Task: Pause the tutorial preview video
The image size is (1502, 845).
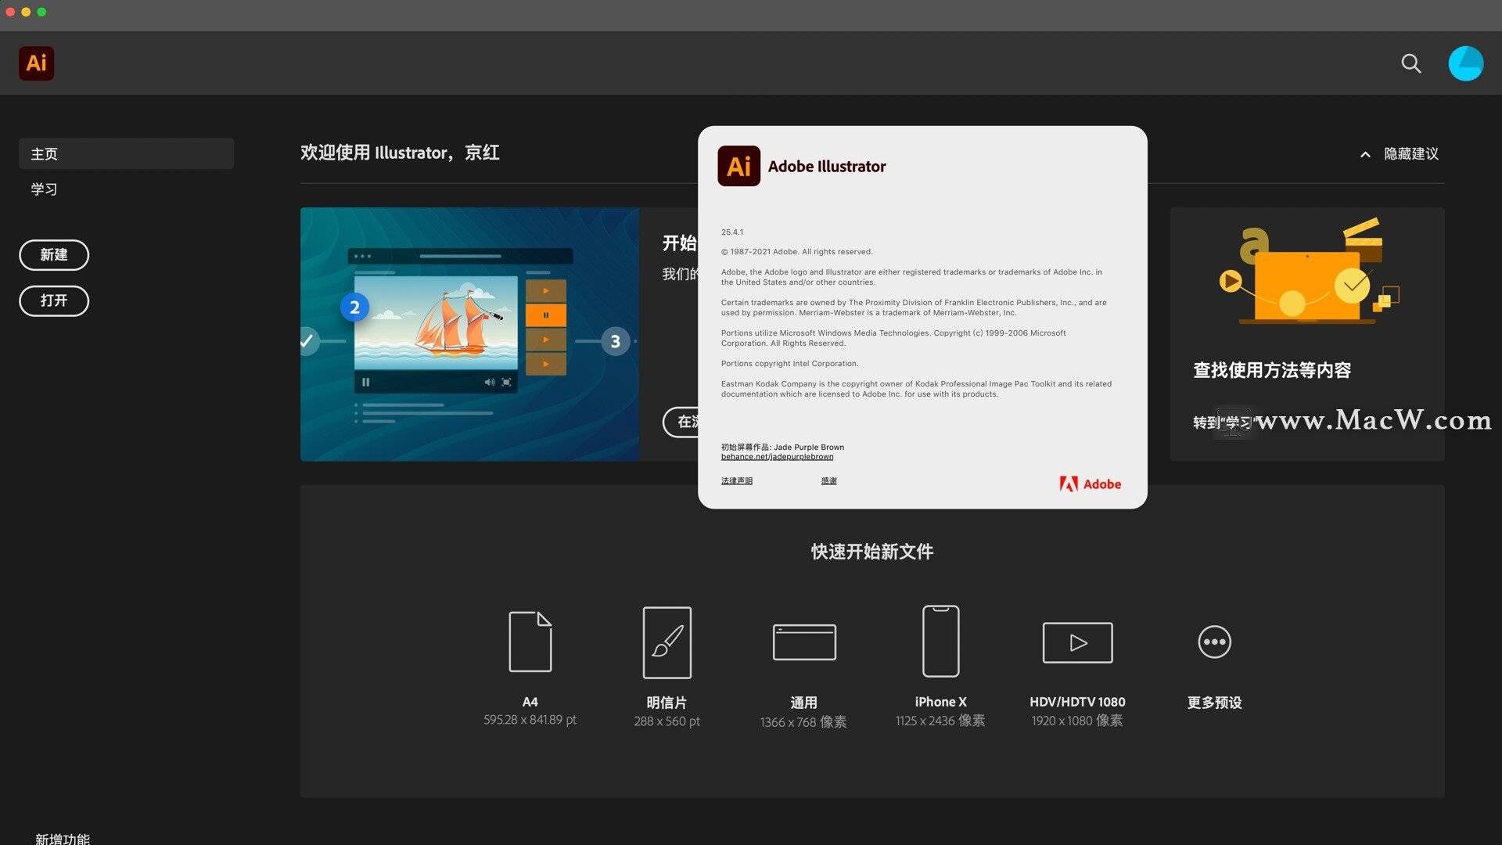Action: tap(365, 383)
